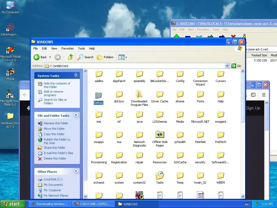Viewport: 277px width, 208px height.
Task: Toggle the Folders pane button
Action: coord(105,57)
